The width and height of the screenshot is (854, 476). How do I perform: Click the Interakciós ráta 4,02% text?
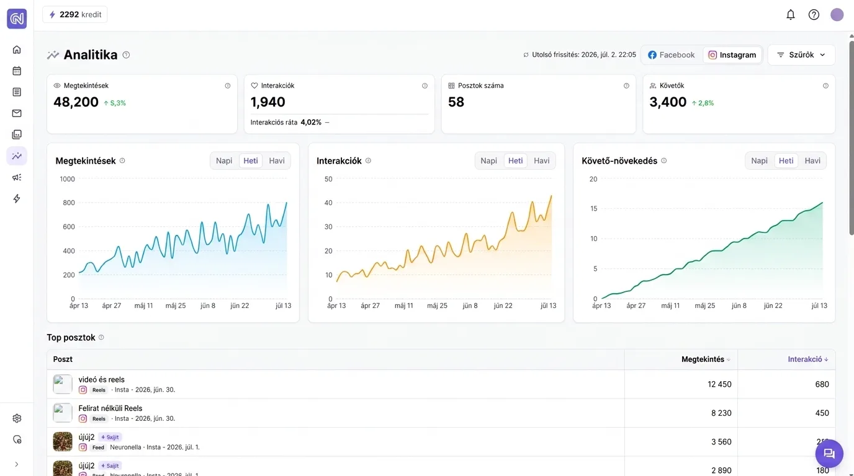click(x=286, y=122)
